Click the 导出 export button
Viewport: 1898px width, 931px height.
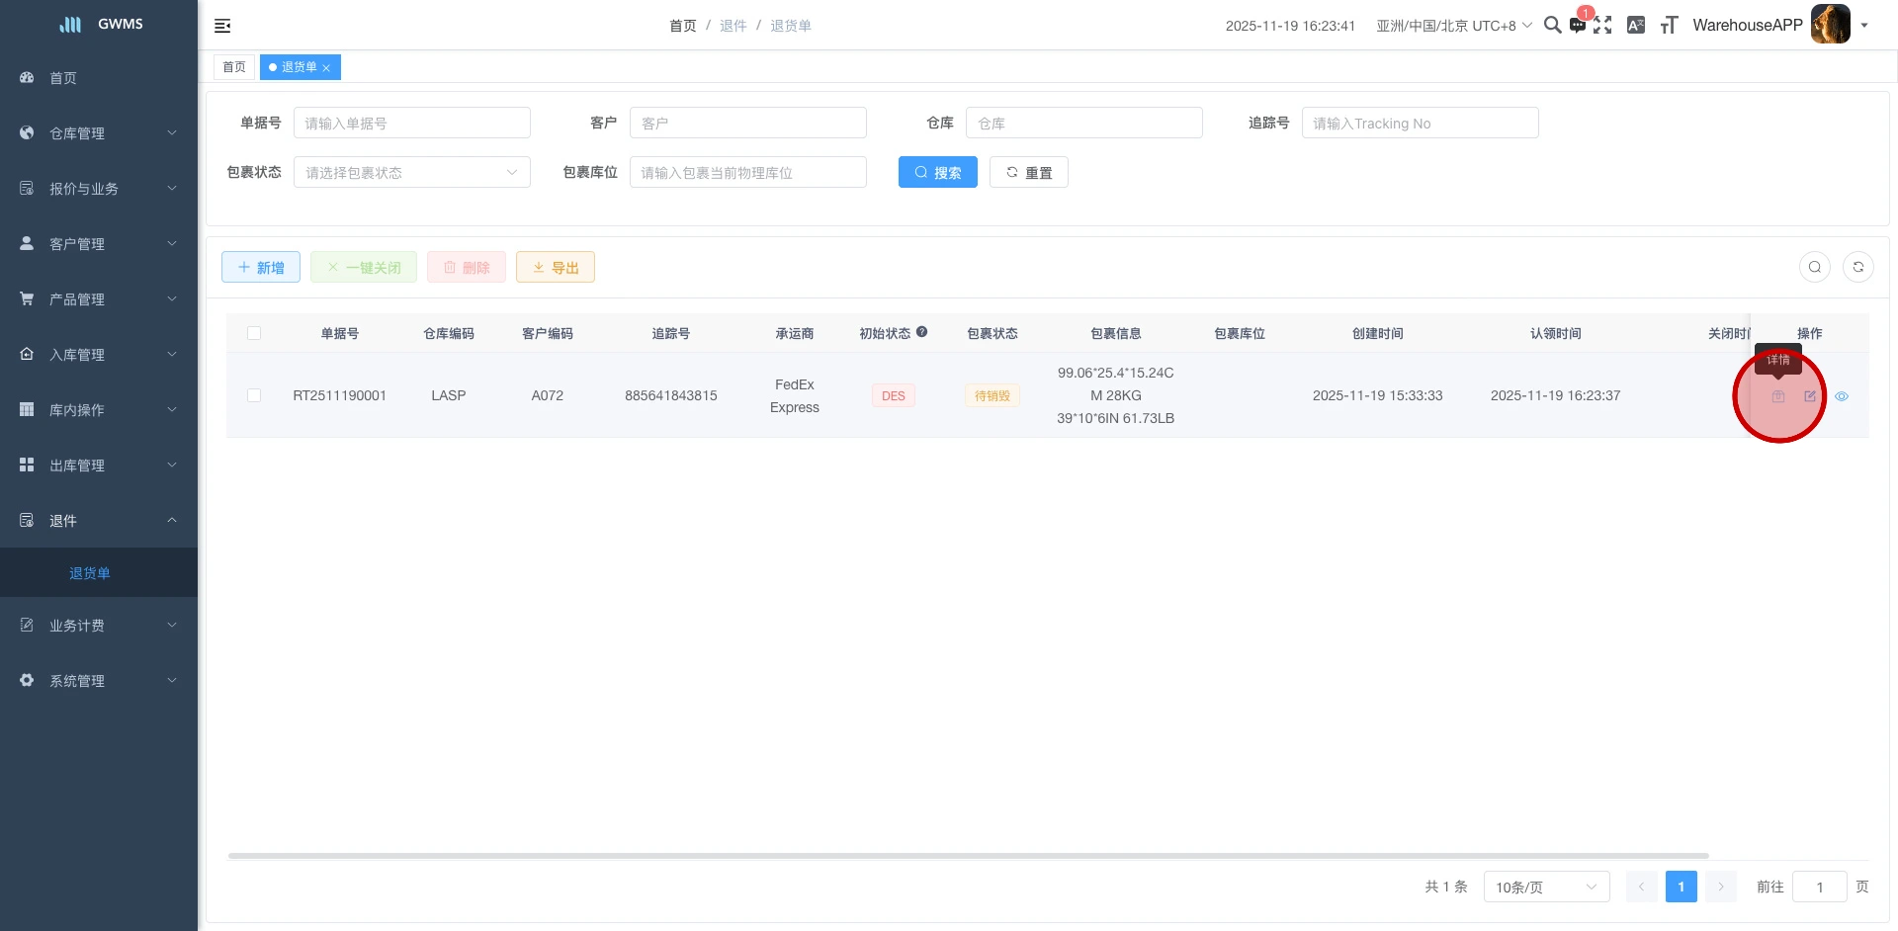point(555,267)
